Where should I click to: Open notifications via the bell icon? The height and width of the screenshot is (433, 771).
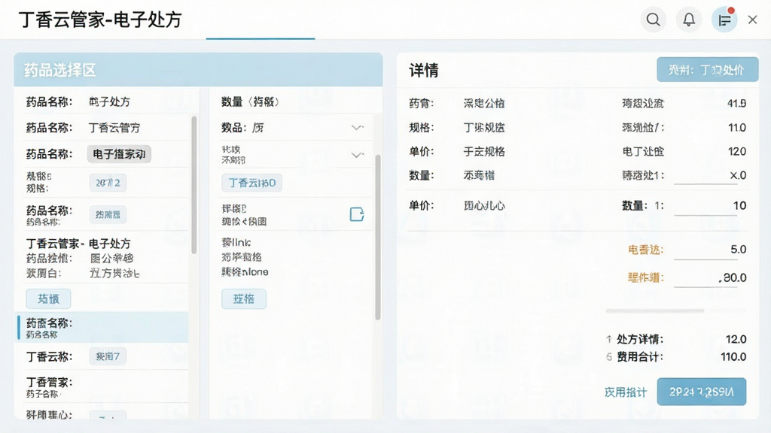click(689, 20)
